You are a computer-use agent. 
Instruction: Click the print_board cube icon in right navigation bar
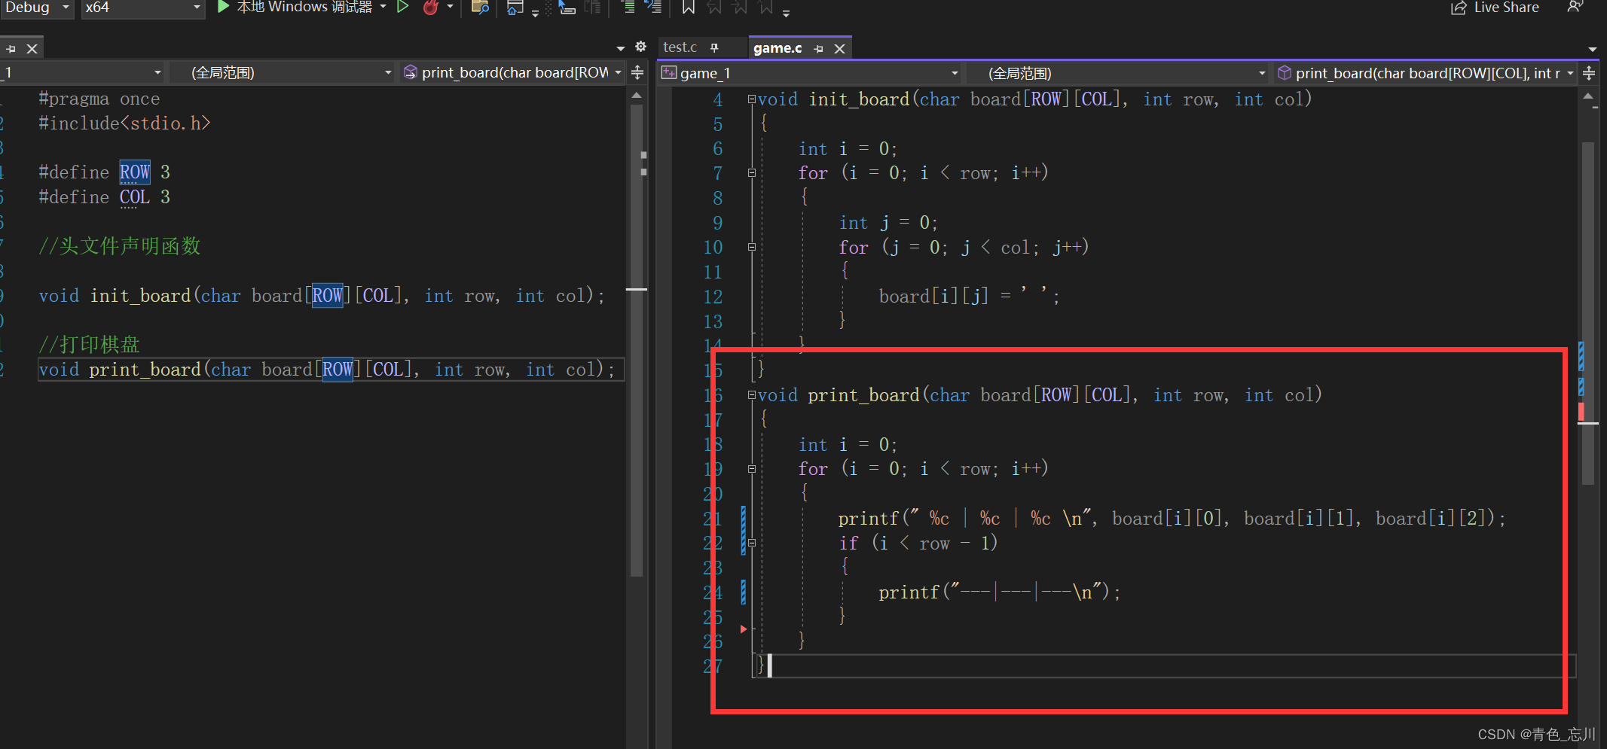point(1285,73)
